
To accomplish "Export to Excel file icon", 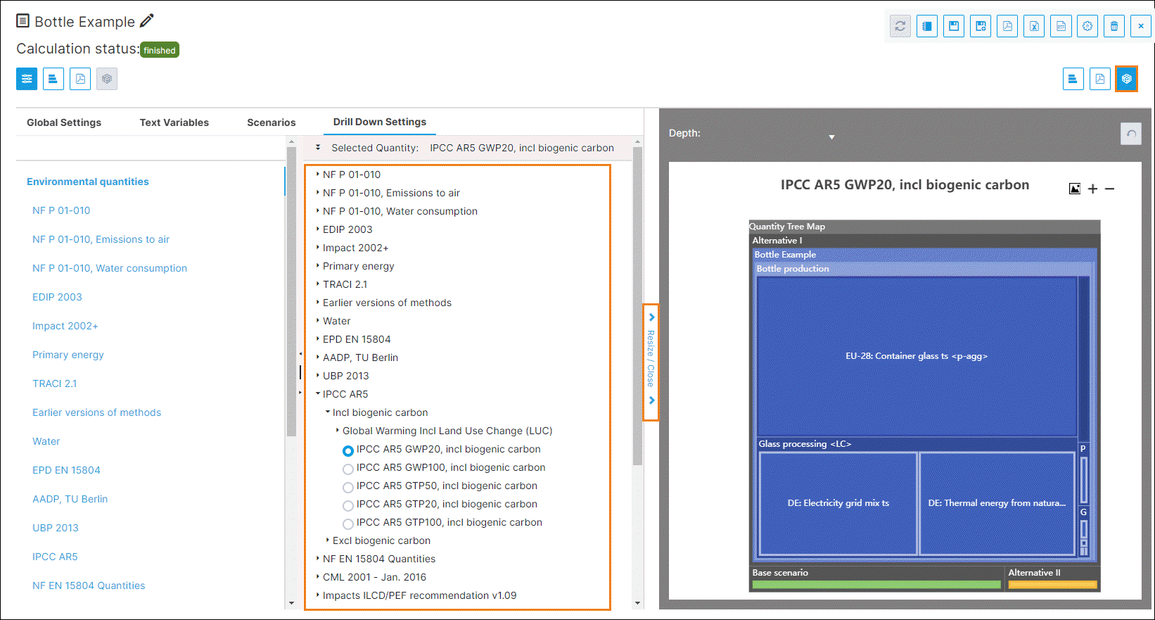I will [x=1034, y=27].
